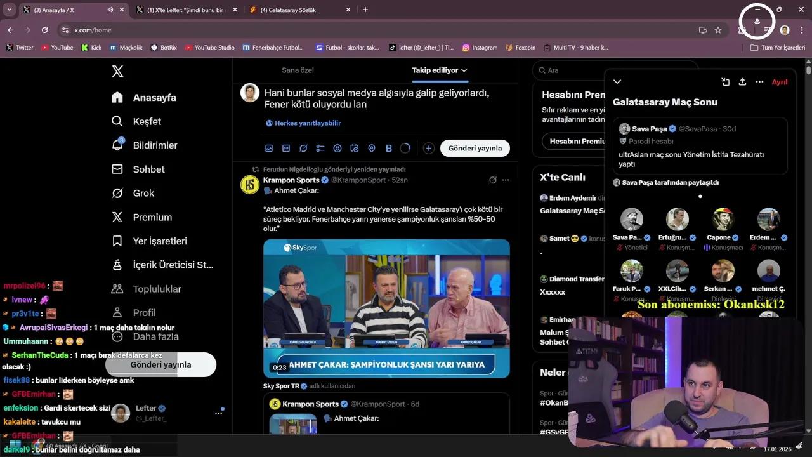Viewport: 812px width, 457px height.
Task: Open the tab search dropdown arrow
Action: (x=9, y=10)
